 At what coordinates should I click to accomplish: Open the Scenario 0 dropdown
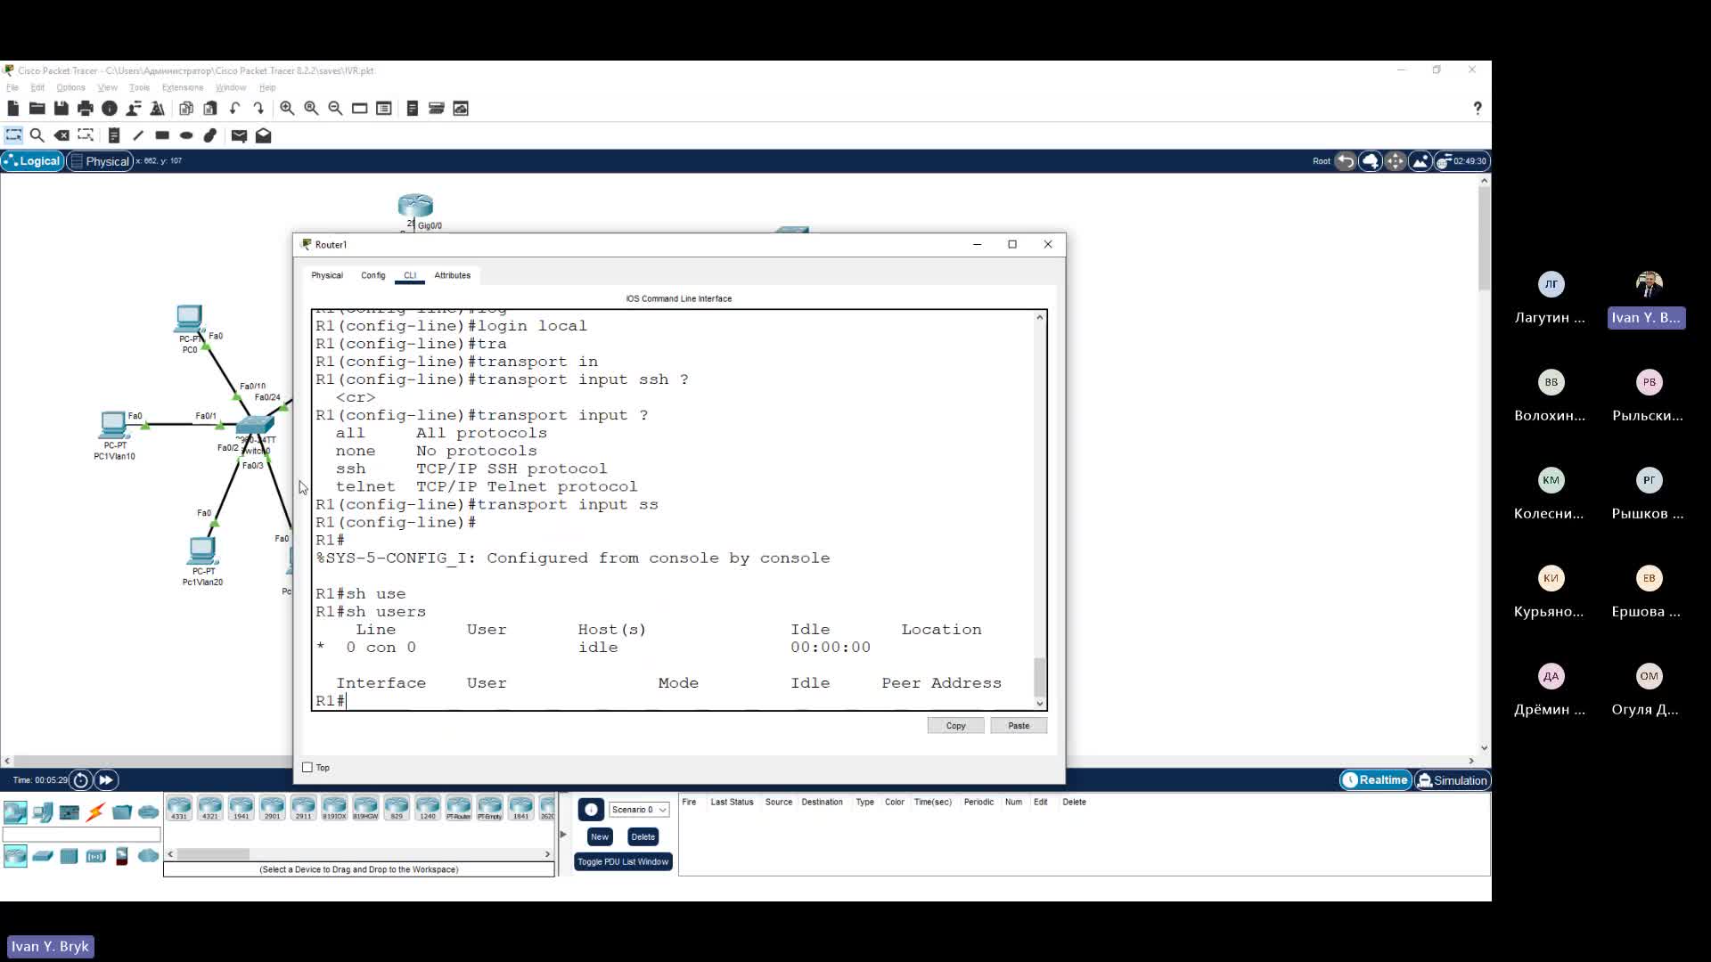coord(639,810)
